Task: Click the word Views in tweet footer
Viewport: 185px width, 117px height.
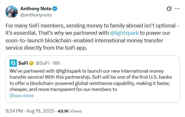Action: coord(76,111)
